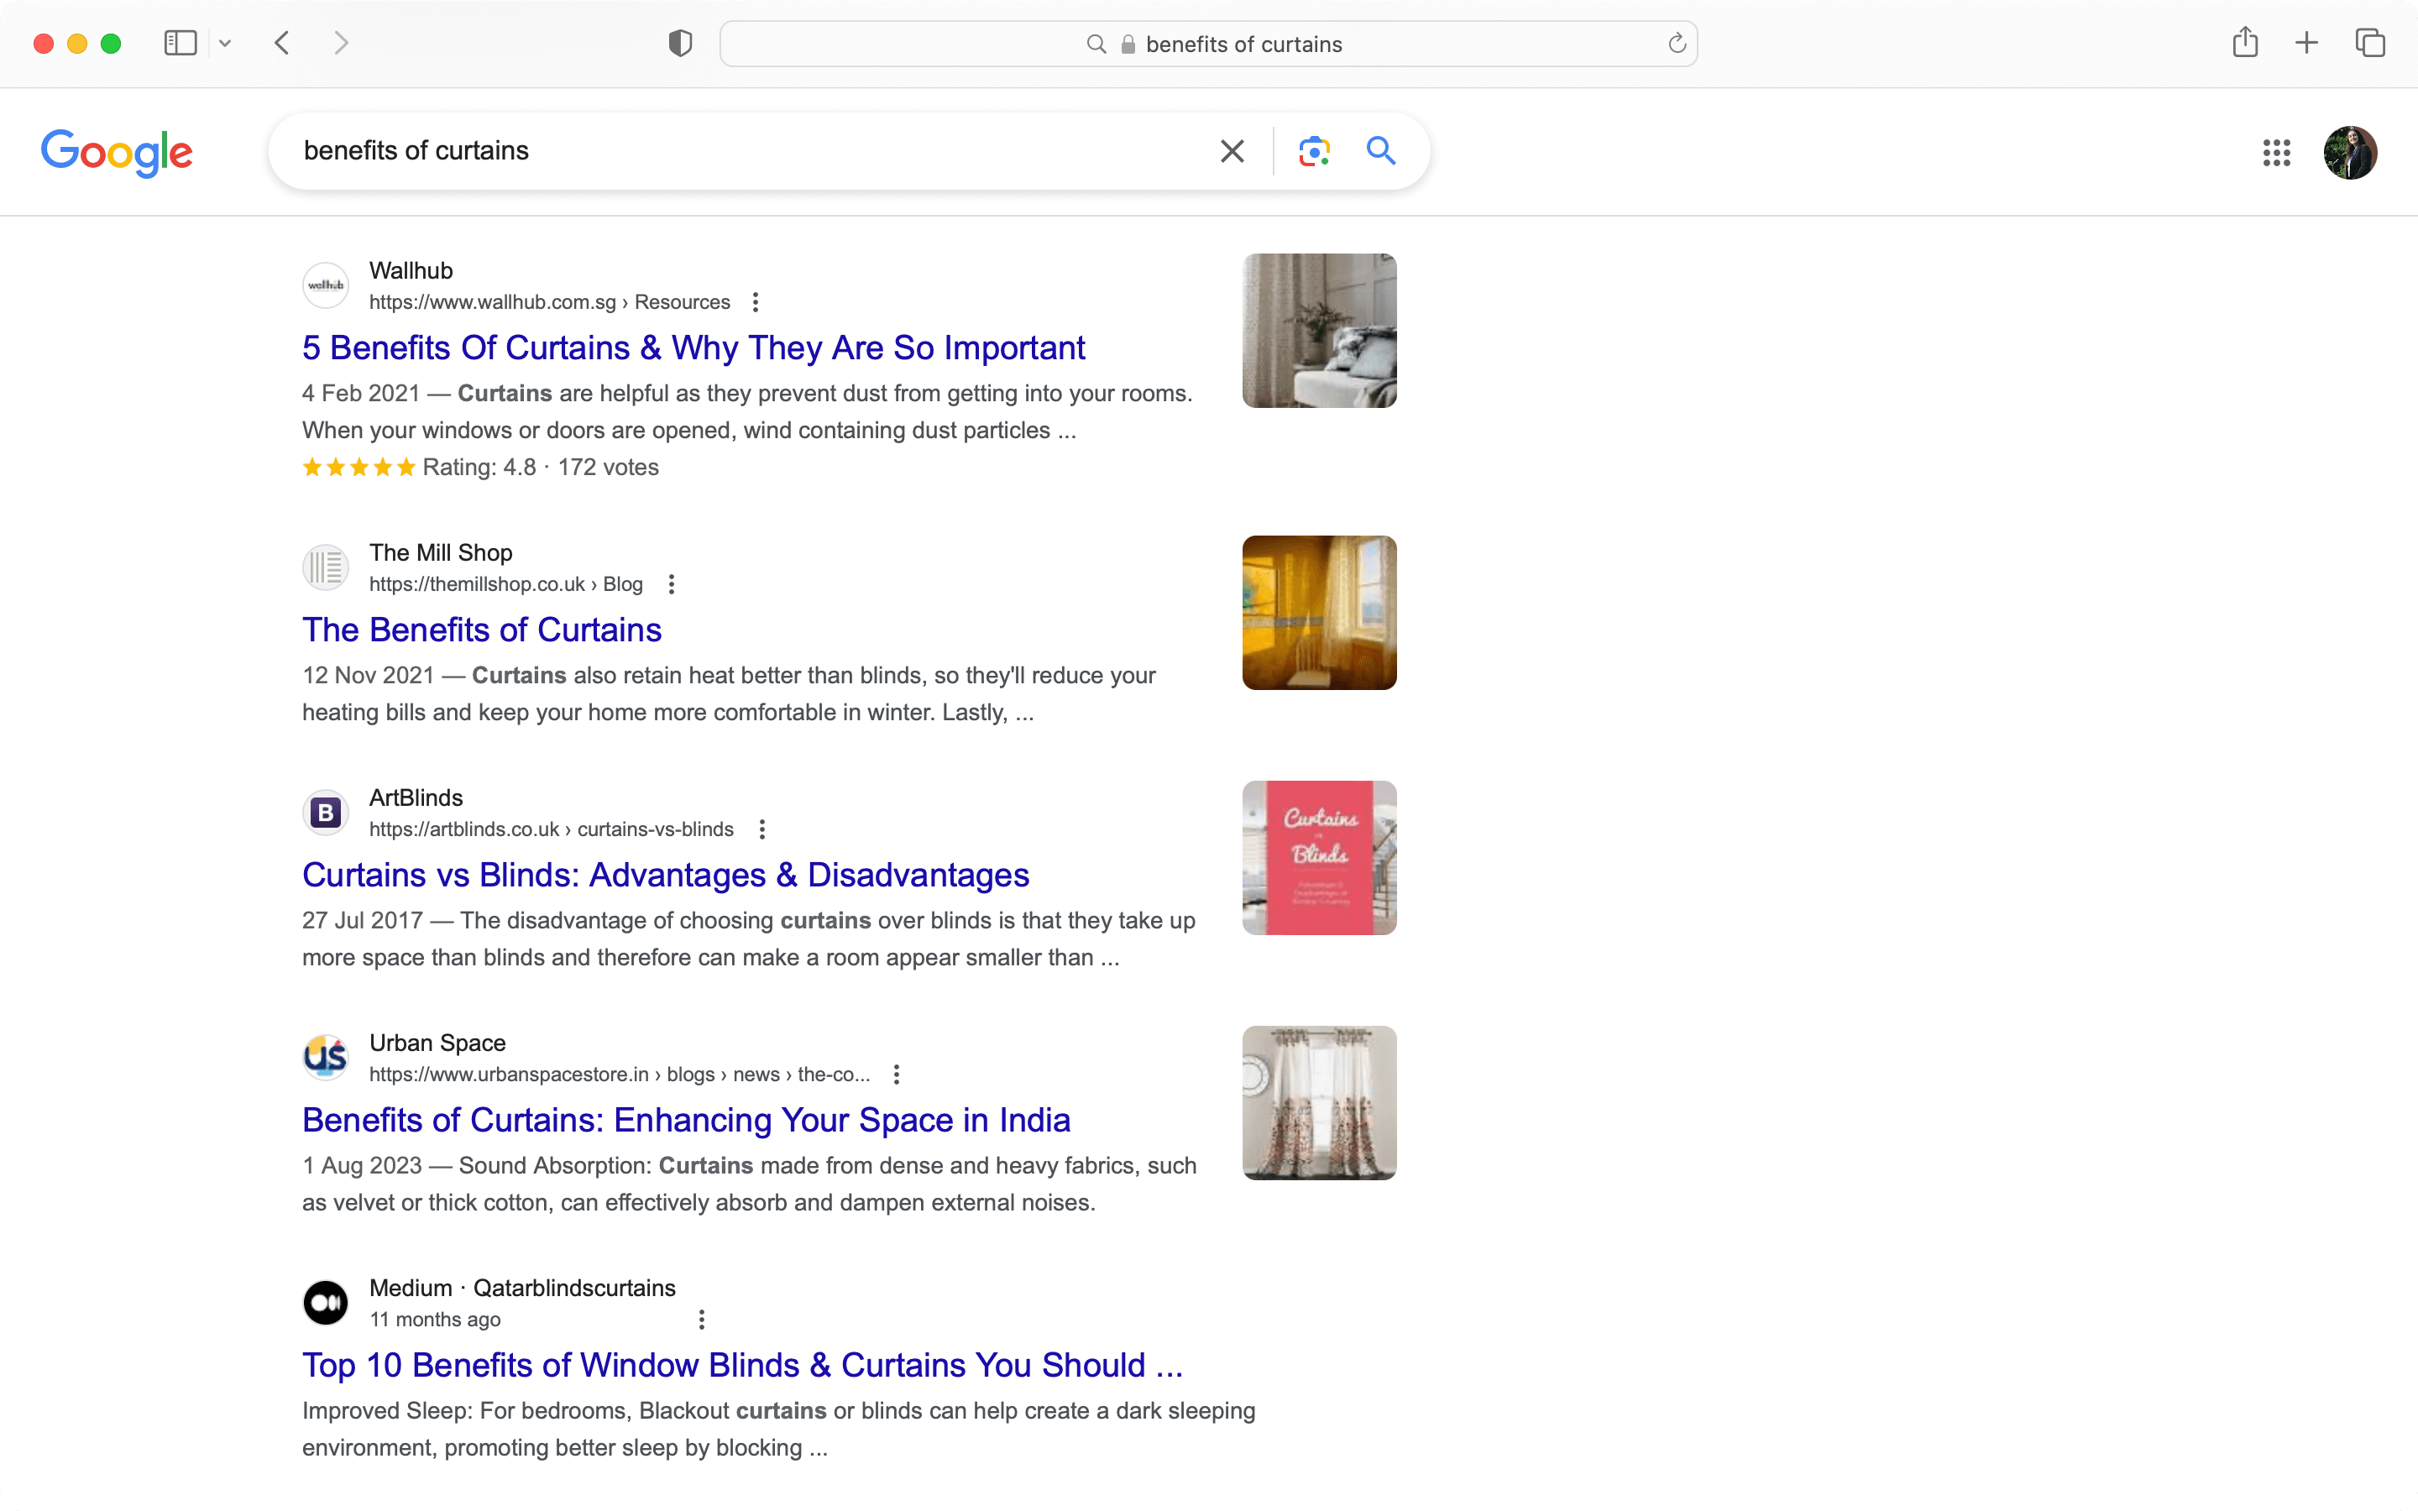
Task: Focus the Google search box text
Action: [416, 151]
